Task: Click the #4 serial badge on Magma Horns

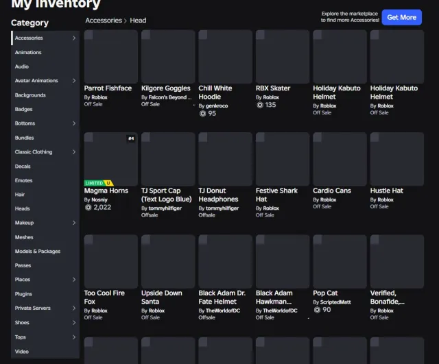Action: [x=131, y=138]
